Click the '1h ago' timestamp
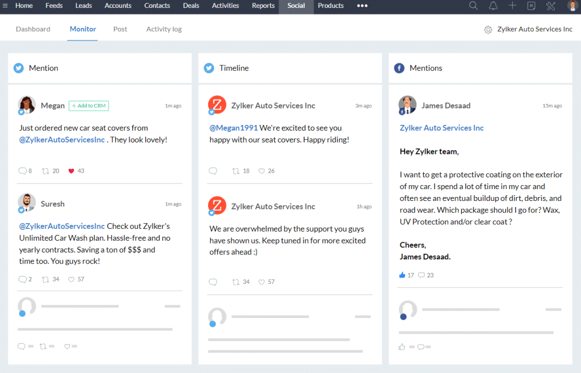 click(364, 207)
